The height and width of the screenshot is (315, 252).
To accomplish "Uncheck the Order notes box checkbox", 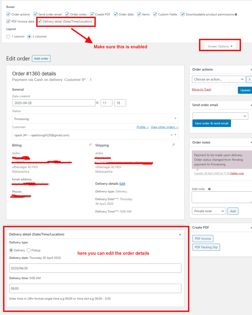I will click(x=67, y=14).
